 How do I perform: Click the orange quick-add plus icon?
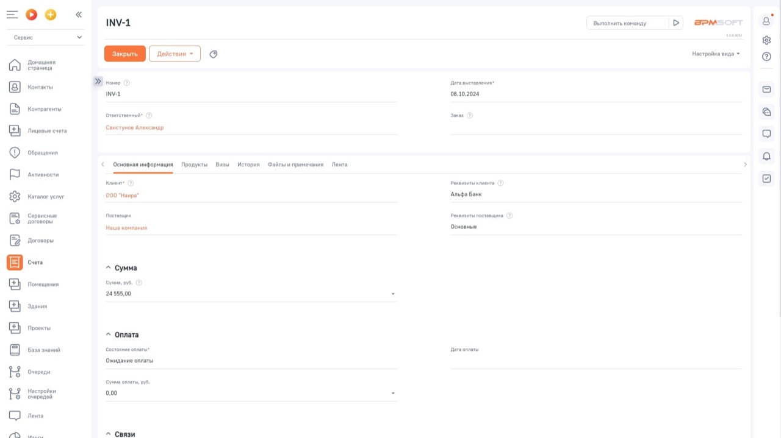[51, 15]
